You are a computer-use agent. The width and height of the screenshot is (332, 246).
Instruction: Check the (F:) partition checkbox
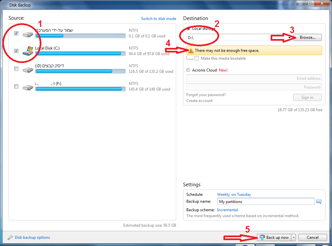pos(16,86)
